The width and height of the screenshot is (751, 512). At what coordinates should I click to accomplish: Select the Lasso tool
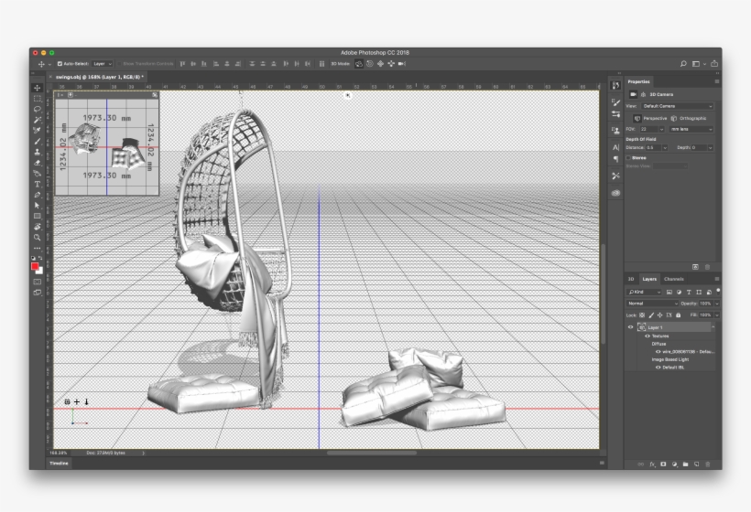click(x=38, y=109)
